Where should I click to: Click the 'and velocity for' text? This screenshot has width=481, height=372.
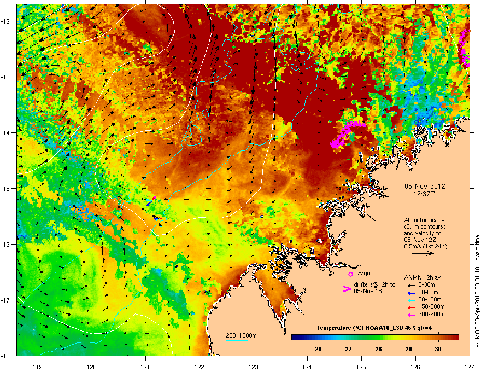[x=423, y=233]
